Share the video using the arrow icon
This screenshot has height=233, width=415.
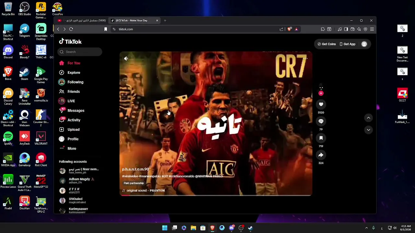(x=321, y=155)
